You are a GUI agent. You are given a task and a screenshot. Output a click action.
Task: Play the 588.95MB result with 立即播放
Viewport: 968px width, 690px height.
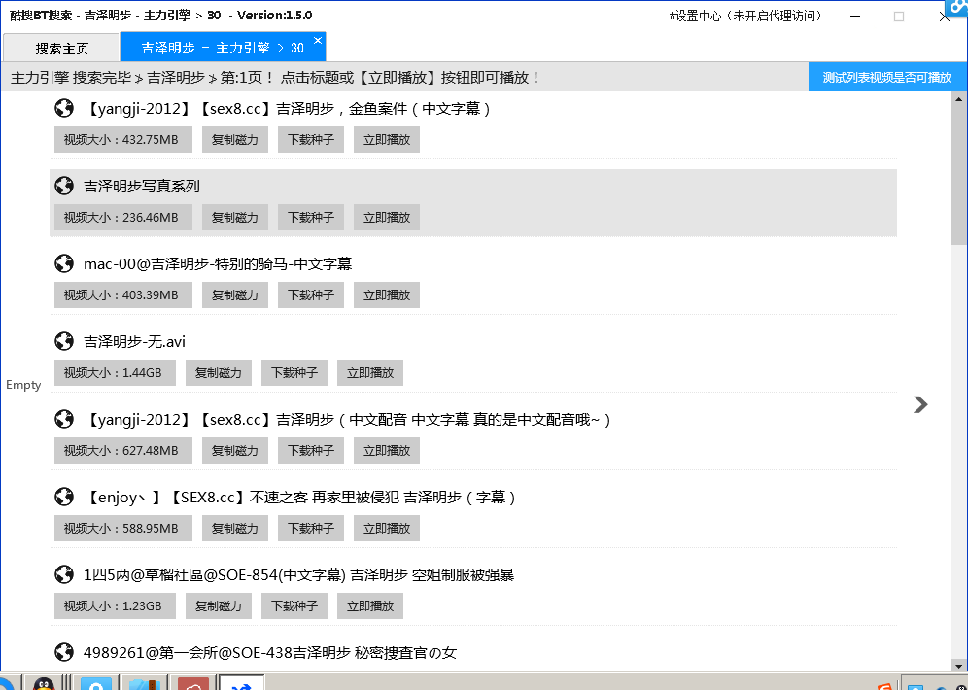[387, 529]
